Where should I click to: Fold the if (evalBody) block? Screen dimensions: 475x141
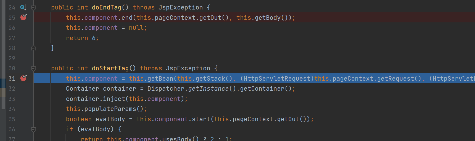click(33, 130)
